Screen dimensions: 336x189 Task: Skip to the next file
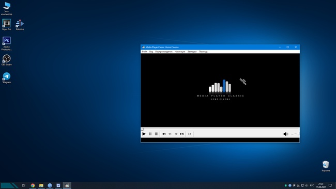point(182,134)
